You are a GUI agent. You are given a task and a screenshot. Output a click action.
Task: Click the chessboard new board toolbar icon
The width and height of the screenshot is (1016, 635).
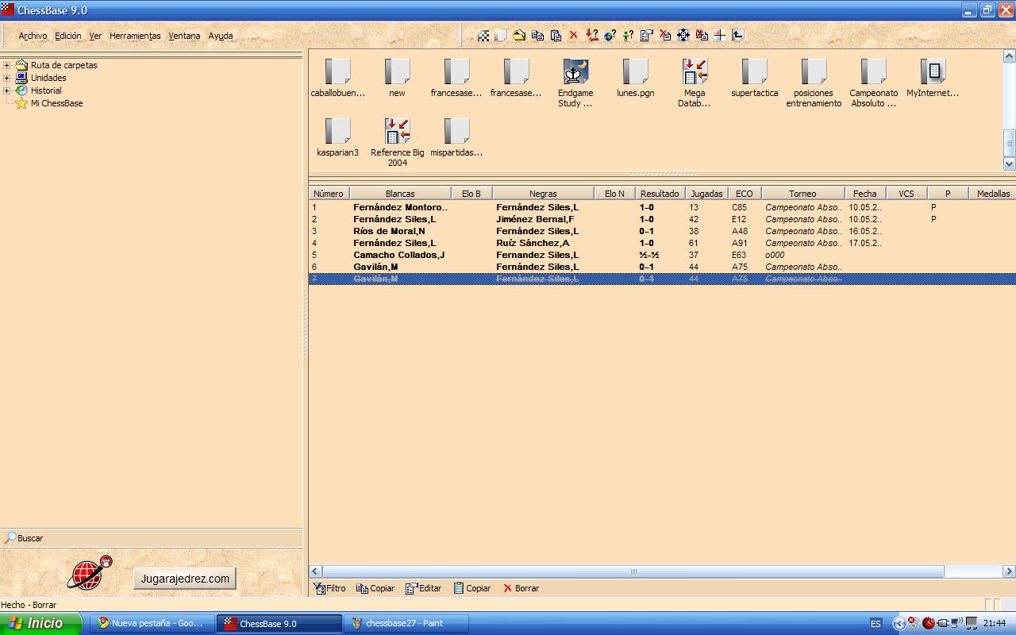coord(483,36)
